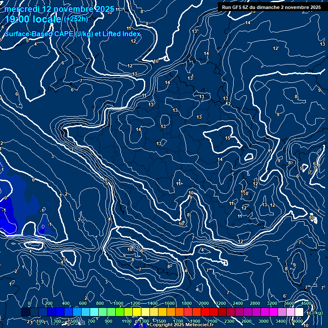Image resolution: width=328 pixels, height=328 pixels.
Task: Click the '700' legend value
Action: point(91,321)
